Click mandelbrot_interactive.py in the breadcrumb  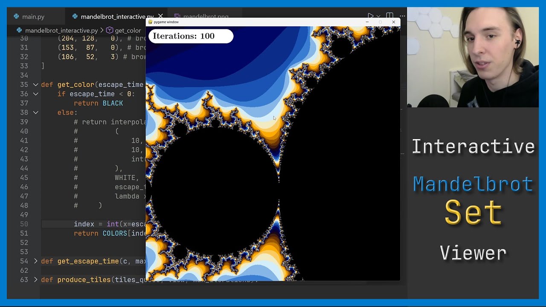coord(61,30)
